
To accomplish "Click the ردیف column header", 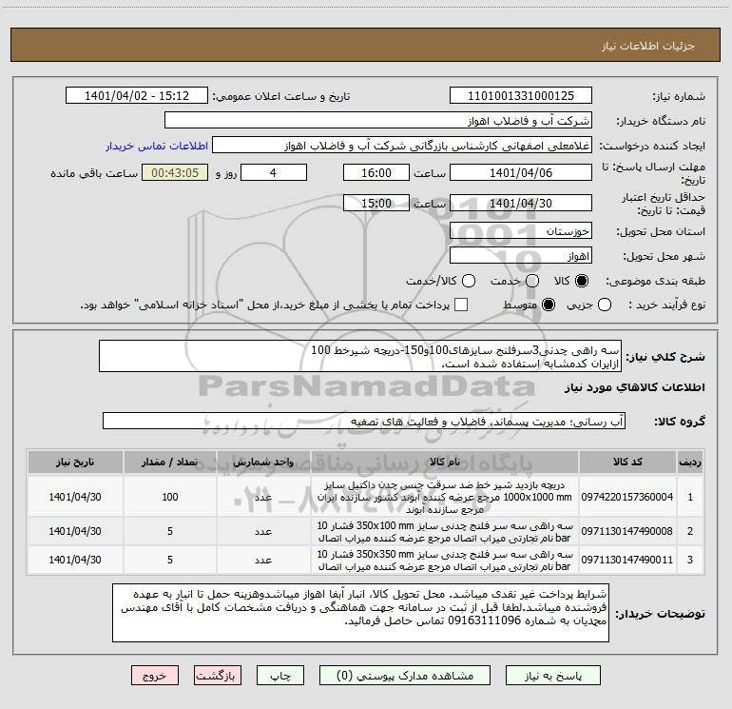I will (690, 462).
